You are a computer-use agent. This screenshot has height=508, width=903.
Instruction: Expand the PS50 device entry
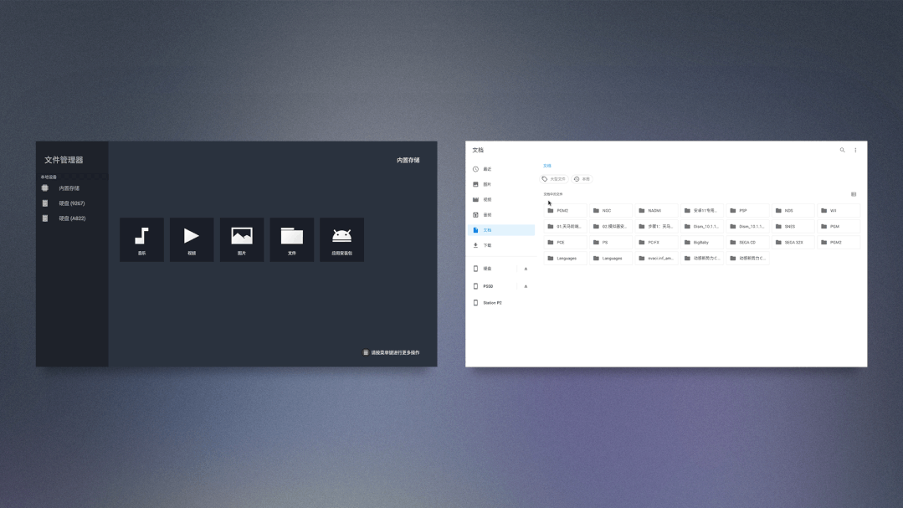click(x=526, y=285)
